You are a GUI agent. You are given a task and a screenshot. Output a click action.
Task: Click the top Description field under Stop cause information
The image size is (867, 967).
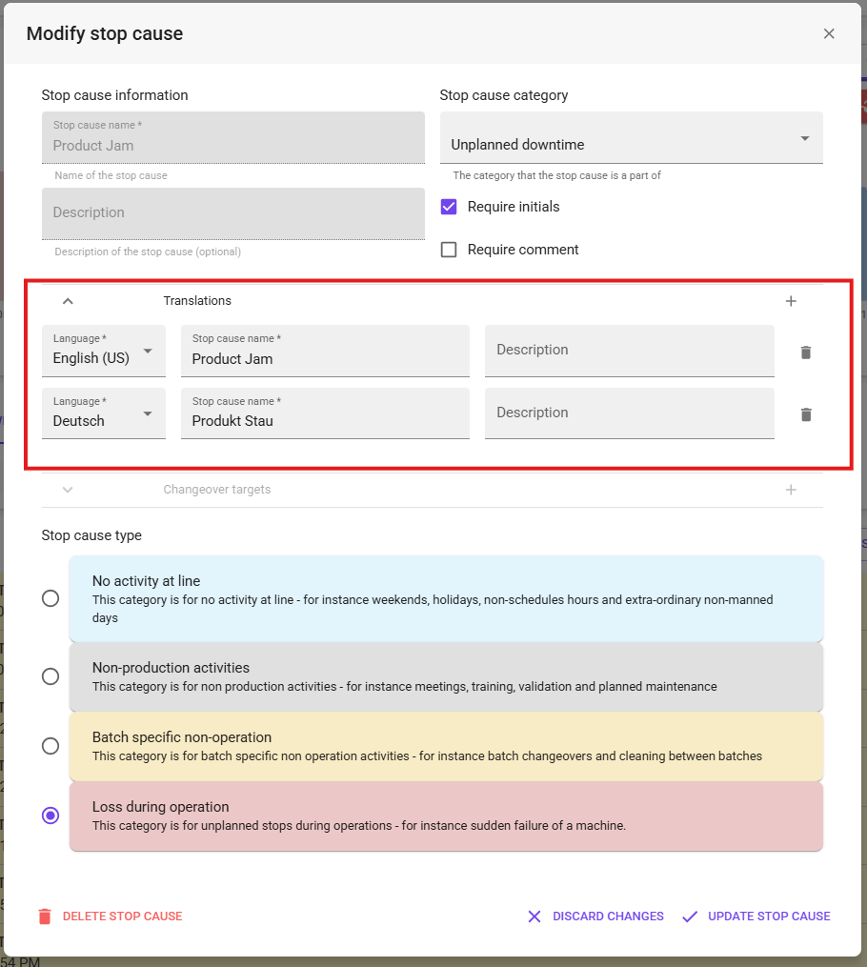(233, 213)
